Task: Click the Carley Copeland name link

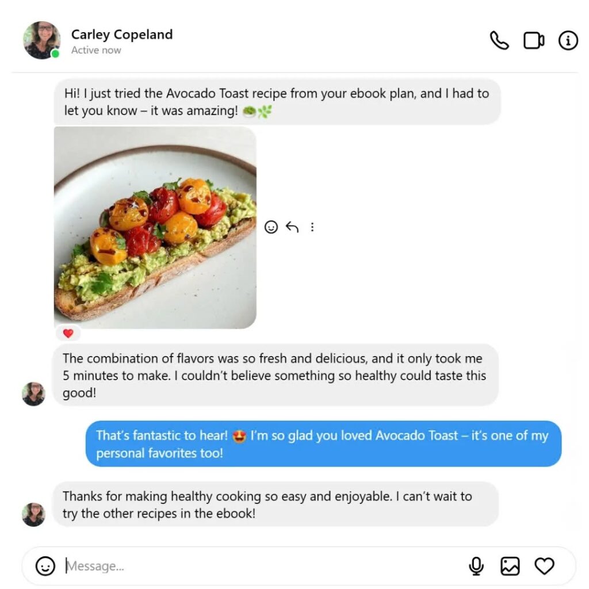Action: (122, 34)
